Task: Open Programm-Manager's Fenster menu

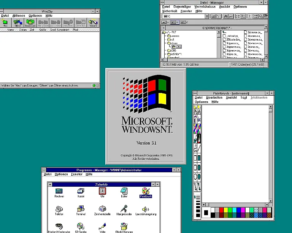Action: pos(77,174)
